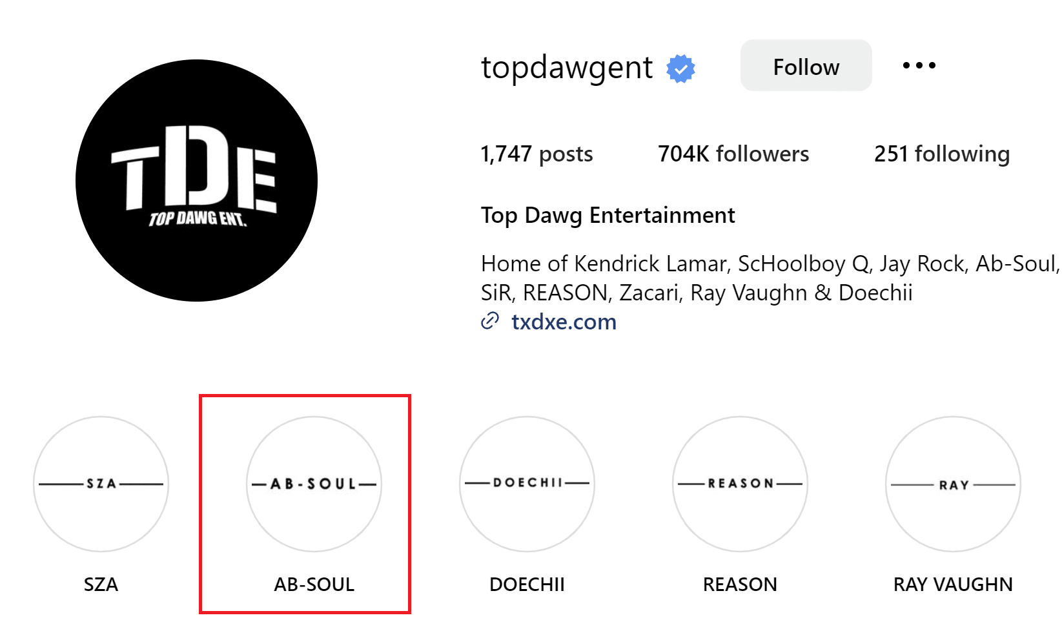This screenshot has width=1062, height=622.
Task: Open the RAY VAUGHN highlight circle
Action: point(953,484)
